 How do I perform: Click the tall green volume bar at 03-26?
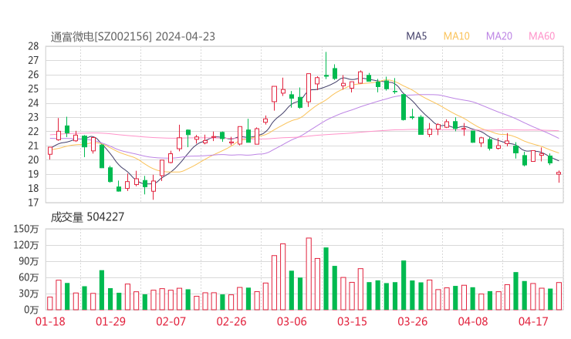pyautogui.click(x=404, y=285)
